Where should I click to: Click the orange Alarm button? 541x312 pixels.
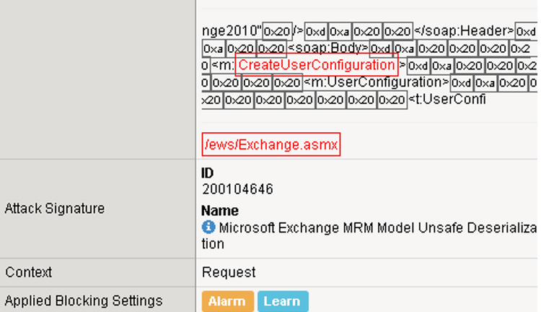(x=227, y=301)
